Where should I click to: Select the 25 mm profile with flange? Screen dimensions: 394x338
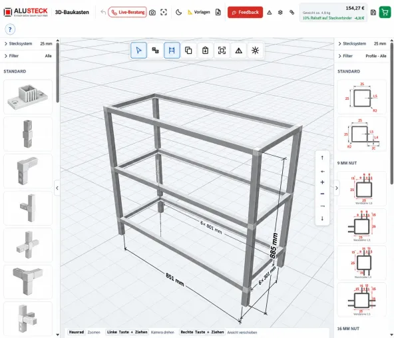pyautogui.click(x=362, y=134)
